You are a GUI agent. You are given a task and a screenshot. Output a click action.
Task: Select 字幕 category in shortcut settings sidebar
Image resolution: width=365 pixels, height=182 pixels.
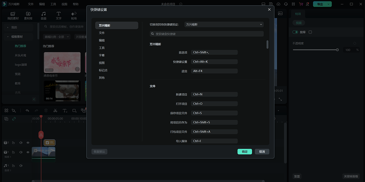[x=102, y=55]
